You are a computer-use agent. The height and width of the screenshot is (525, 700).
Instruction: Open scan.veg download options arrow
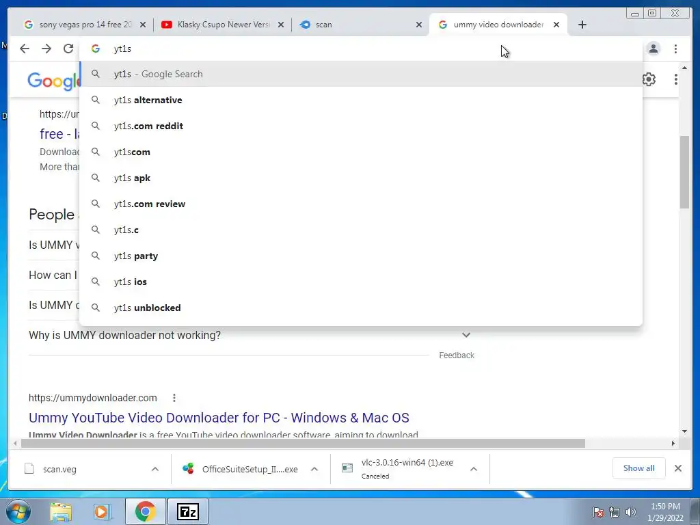coord(155,469)
